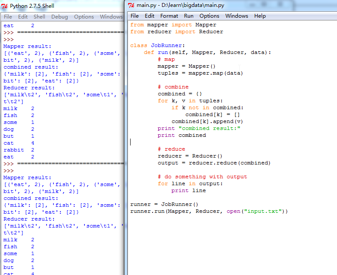Open the File menu in Python Shell
The height and width of the screenshot is (275, 337).
tap(8, 17)
